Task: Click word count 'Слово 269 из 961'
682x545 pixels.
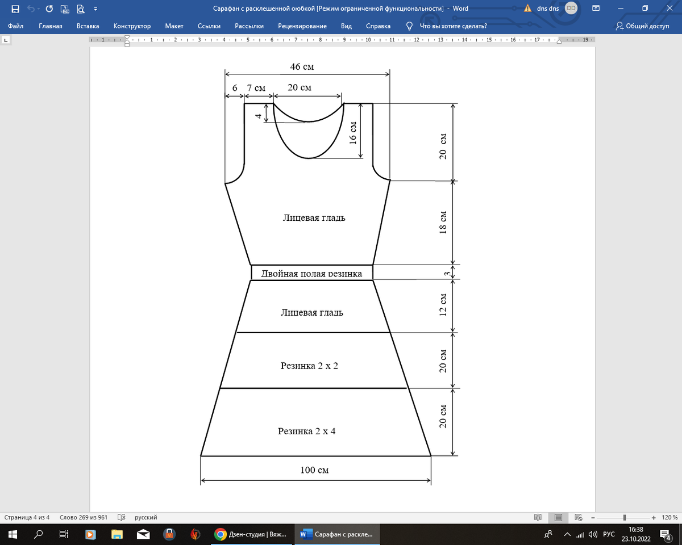Action: (84, 518)
